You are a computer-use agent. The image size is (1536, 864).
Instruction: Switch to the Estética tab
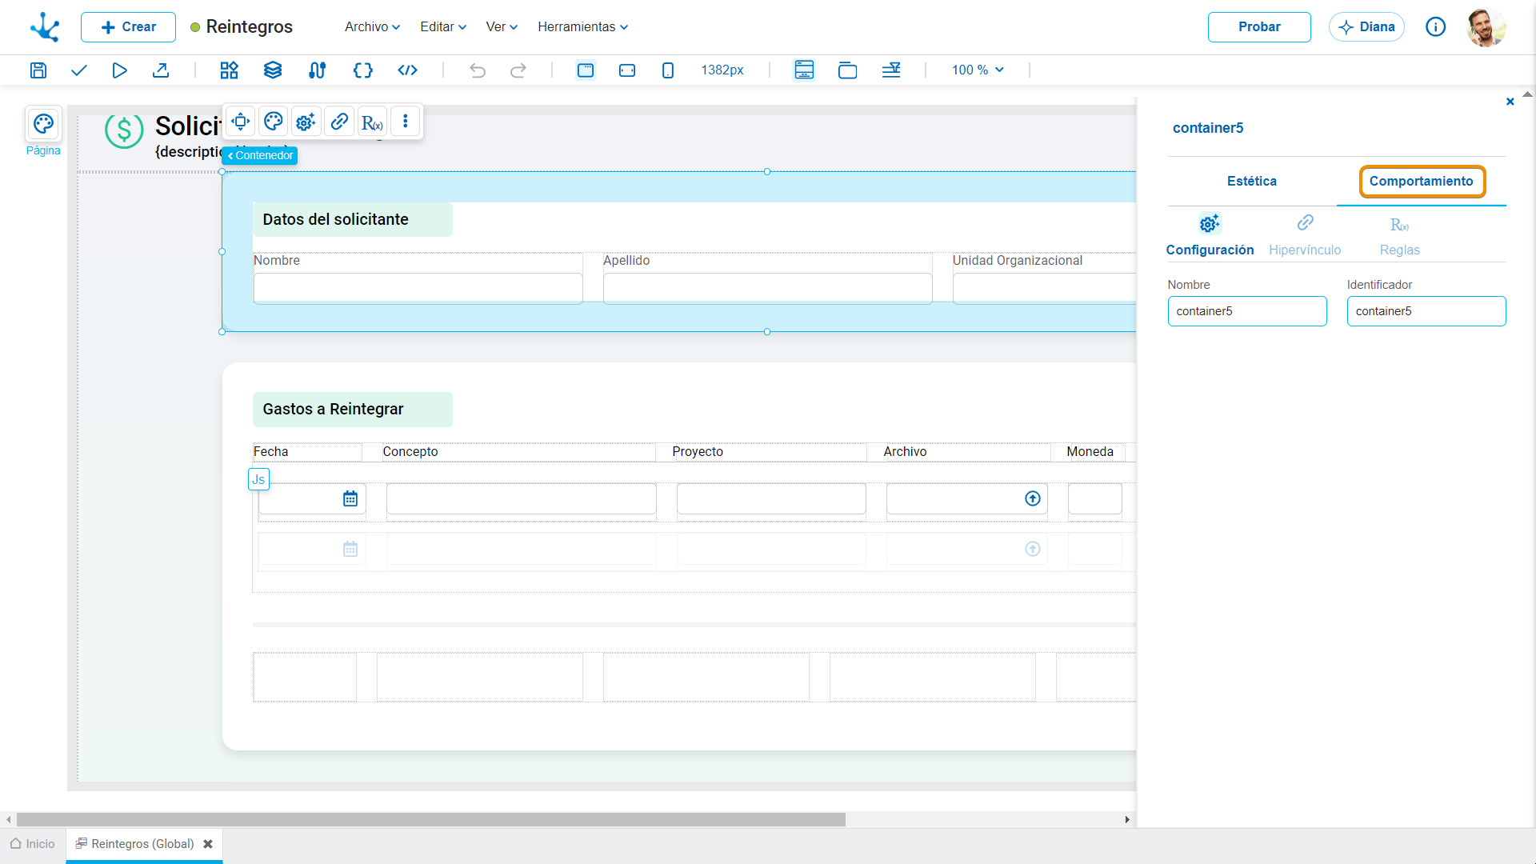(1252, 182)
